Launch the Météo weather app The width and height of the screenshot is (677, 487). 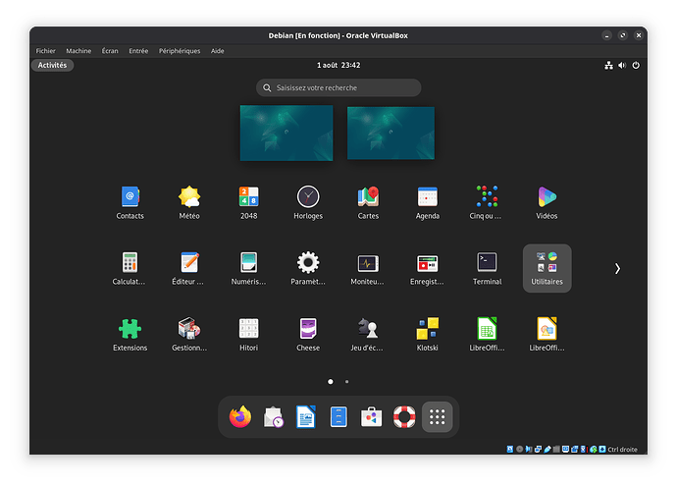coord(189,197)
